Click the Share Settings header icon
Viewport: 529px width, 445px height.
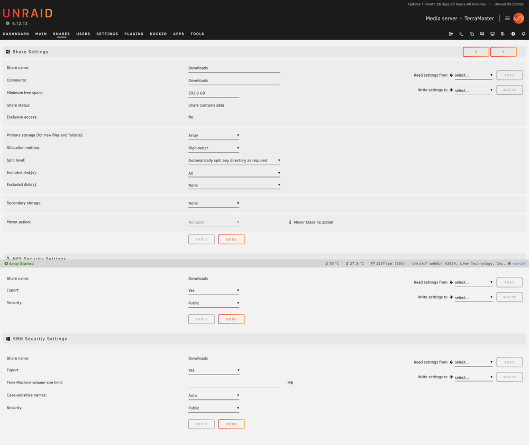pos(8,52)
